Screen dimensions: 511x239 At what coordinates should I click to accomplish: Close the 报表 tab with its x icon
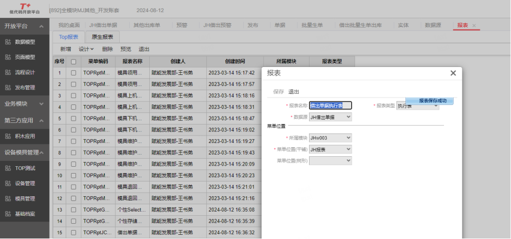click(474, 25)
